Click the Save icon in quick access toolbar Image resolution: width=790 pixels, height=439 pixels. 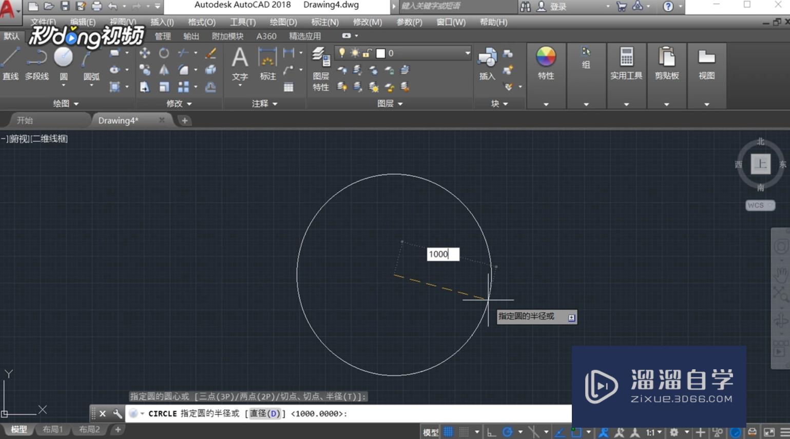click(65, 6)
